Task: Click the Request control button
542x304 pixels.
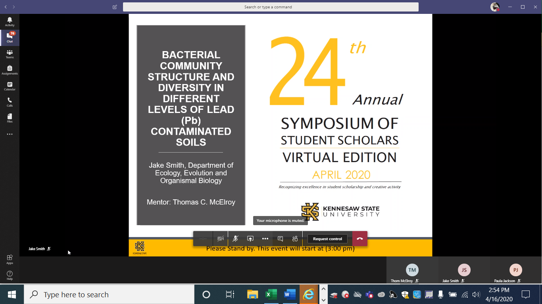Action: 327,239
